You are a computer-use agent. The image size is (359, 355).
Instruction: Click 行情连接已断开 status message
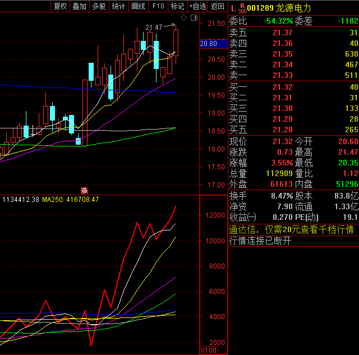pos(260,241)
